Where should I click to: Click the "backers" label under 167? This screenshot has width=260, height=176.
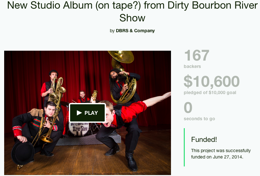[192, 66]
